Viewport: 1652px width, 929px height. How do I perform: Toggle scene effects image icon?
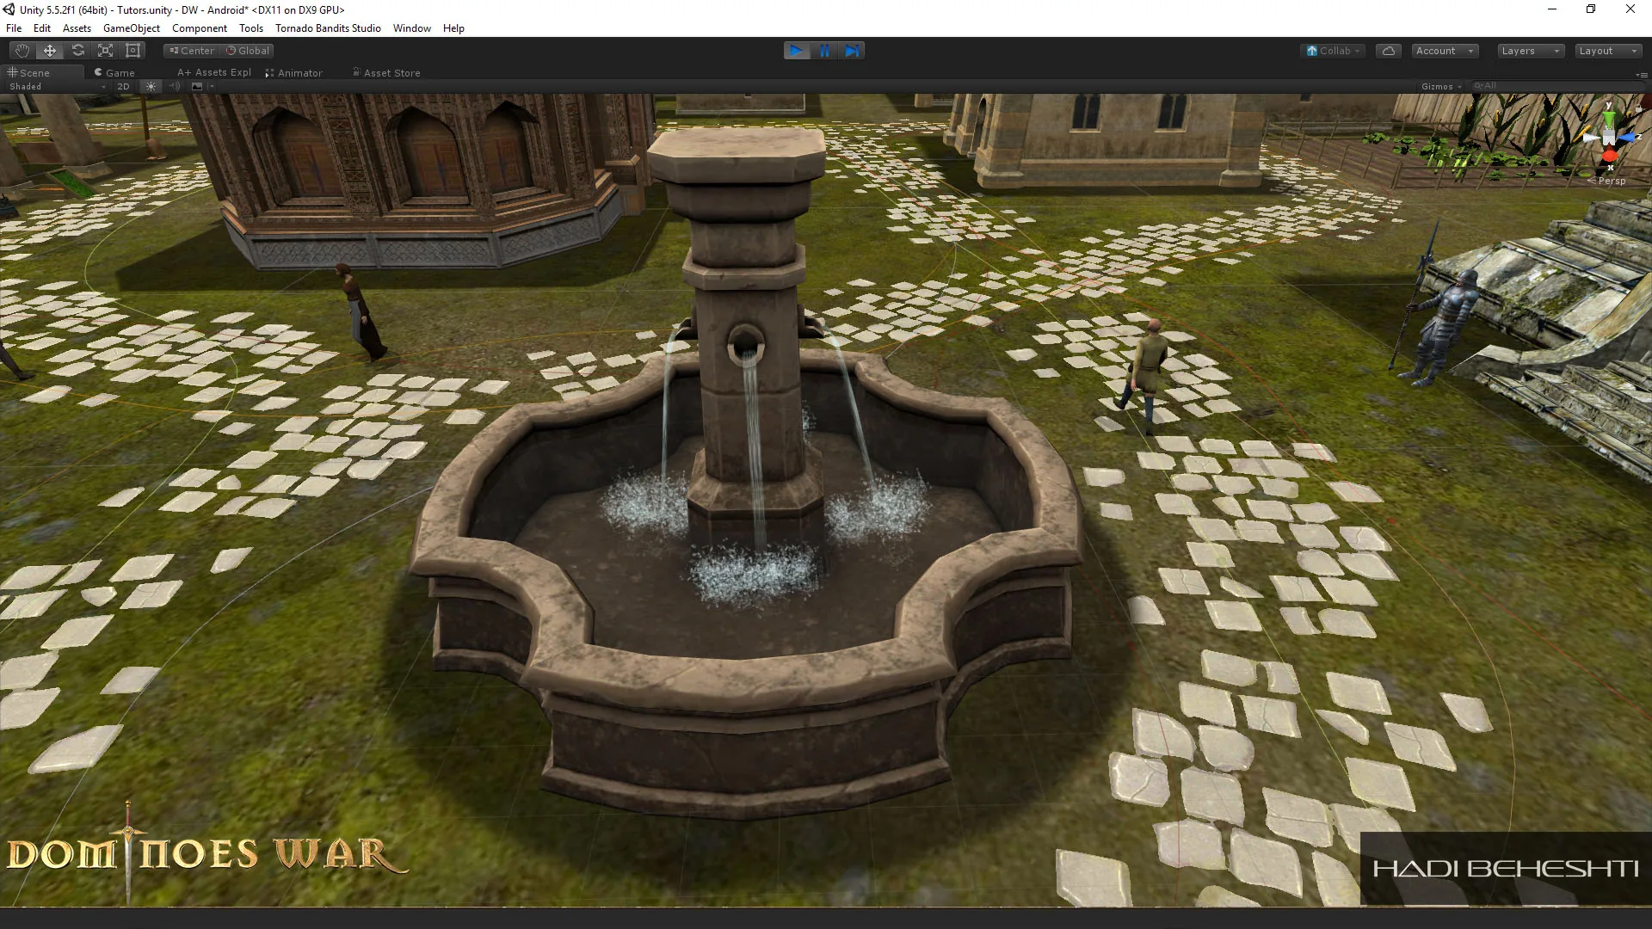tap(197, 86)
